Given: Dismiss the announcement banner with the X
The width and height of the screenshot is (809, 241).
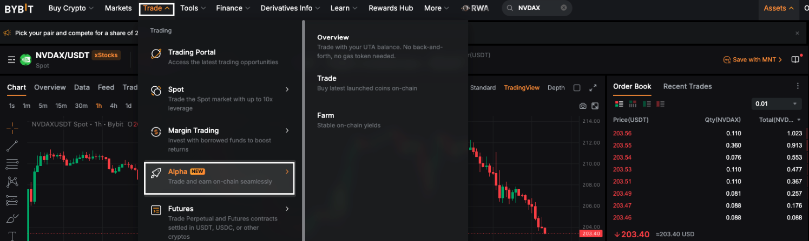Looking at the screenshot, I should (797, 33).
